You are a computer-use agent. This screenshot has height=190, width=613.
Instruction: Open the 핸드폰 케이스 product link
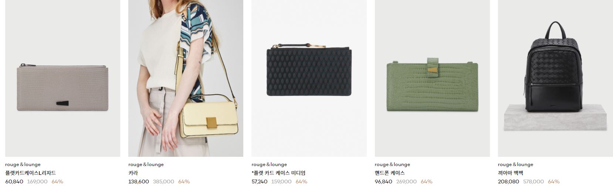tap(390, 173)
